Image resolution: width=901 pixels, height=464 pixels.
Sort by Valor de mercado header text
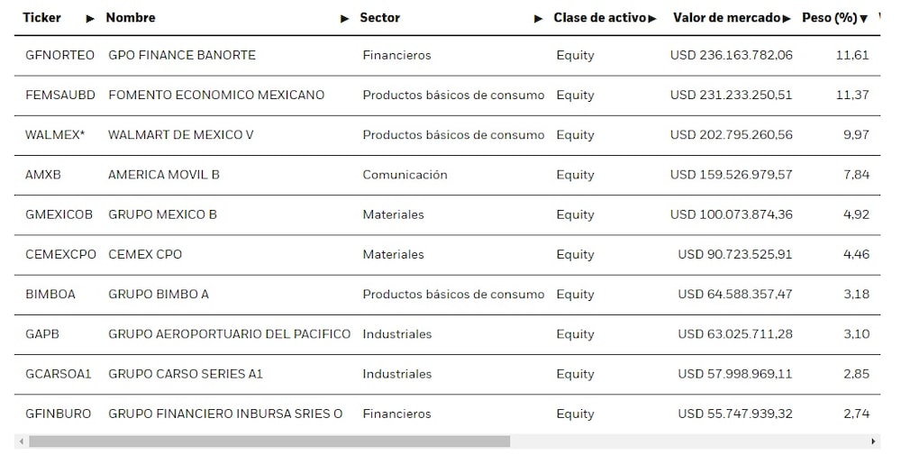726,18
